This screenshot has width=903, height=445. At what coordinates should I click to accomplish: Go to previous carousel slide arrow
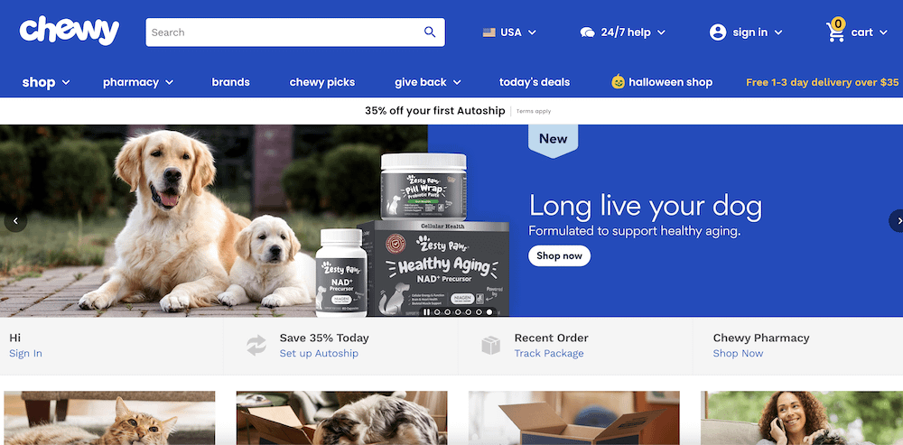[x=15, y=221]
